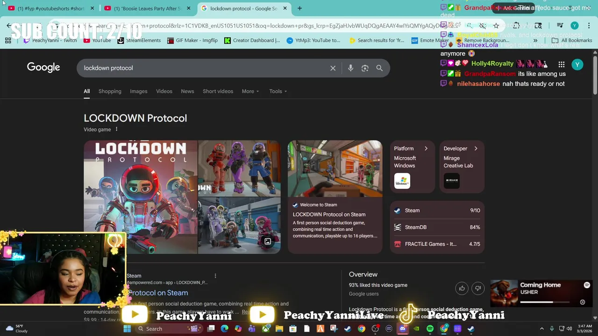Open the clock and date flyout
This screenshot has height=336, width=598.
(x=584, y=329)
